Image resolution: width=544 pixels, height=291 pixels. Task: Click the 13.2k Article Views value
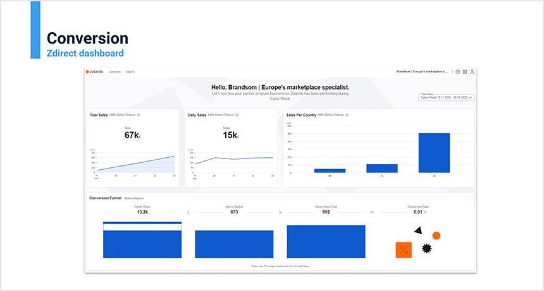142,211
